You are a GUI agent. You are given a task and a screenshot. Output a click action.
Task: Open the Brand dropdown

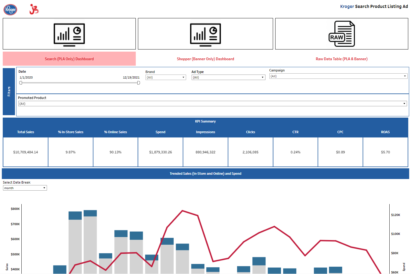(183, 77)
